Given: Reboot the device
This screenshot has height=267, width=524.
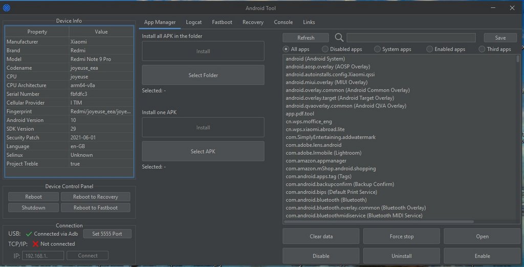Looking at the screenshot, I should [33, 197].
